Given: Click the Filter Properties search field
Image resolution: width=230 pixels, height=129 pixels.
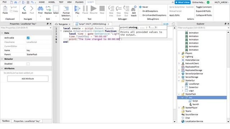Looking at the screenshot, I should point(26,28).
